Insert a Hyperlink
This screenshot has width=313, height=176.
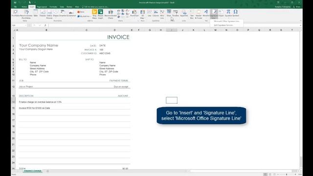tap(184, 13)
